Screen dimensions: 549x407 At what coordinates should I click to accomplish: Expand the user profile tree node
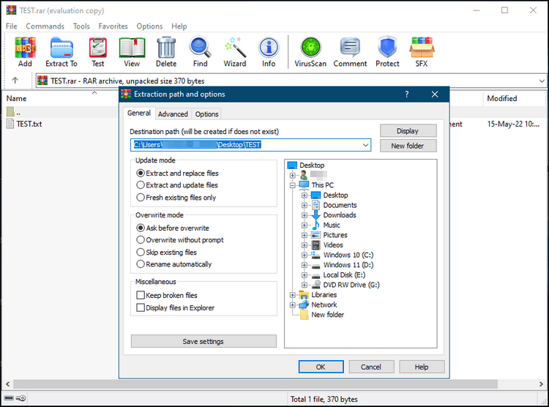point(293,175)
